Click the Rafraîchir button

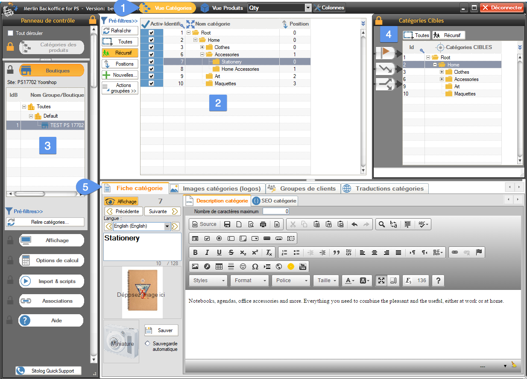[120, 31]
